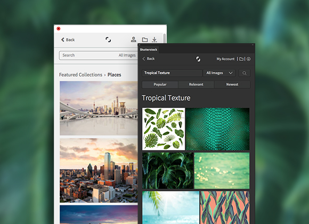The width and height of the screenshot is (309, 224).
Task: Click the Shutterstock logo in light panel
Action: click(x=108, y=39)
